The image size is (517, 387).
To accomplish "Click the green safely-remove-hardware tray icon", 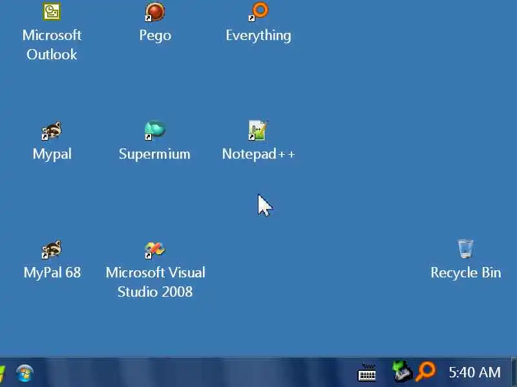I will tap(402, 372).
